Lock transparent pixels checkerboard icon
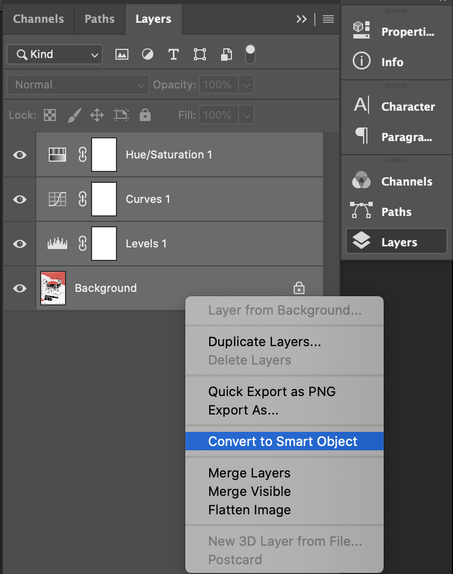Screen dimensions: 453x574 point(50,116)
